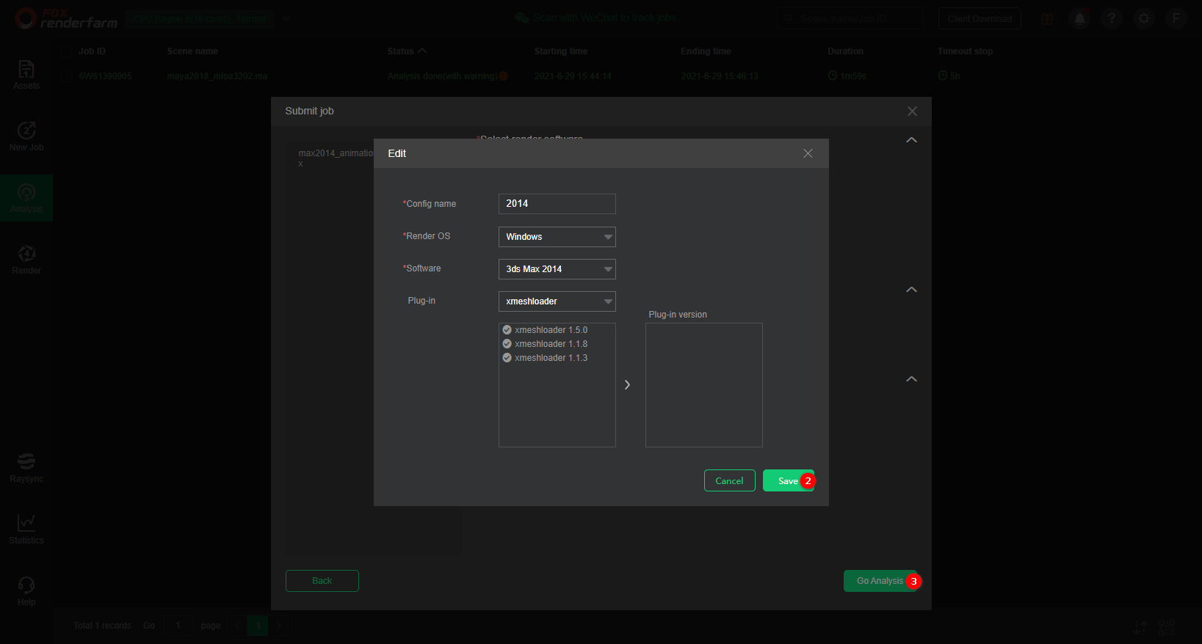The height and width of the screenshot is (644, 1202).
Task: Open Help at the sidebar bottom
Action: pos(26,591)
